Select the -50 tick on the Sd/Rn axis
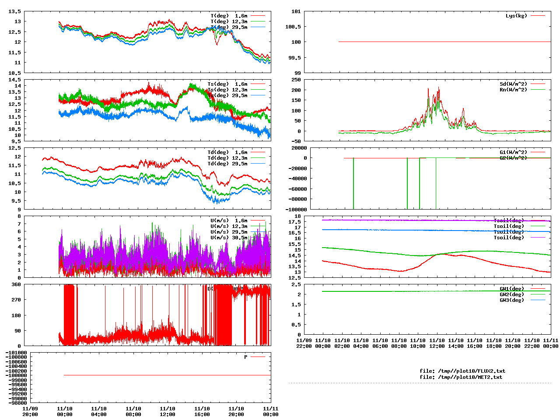 point(296,141)
